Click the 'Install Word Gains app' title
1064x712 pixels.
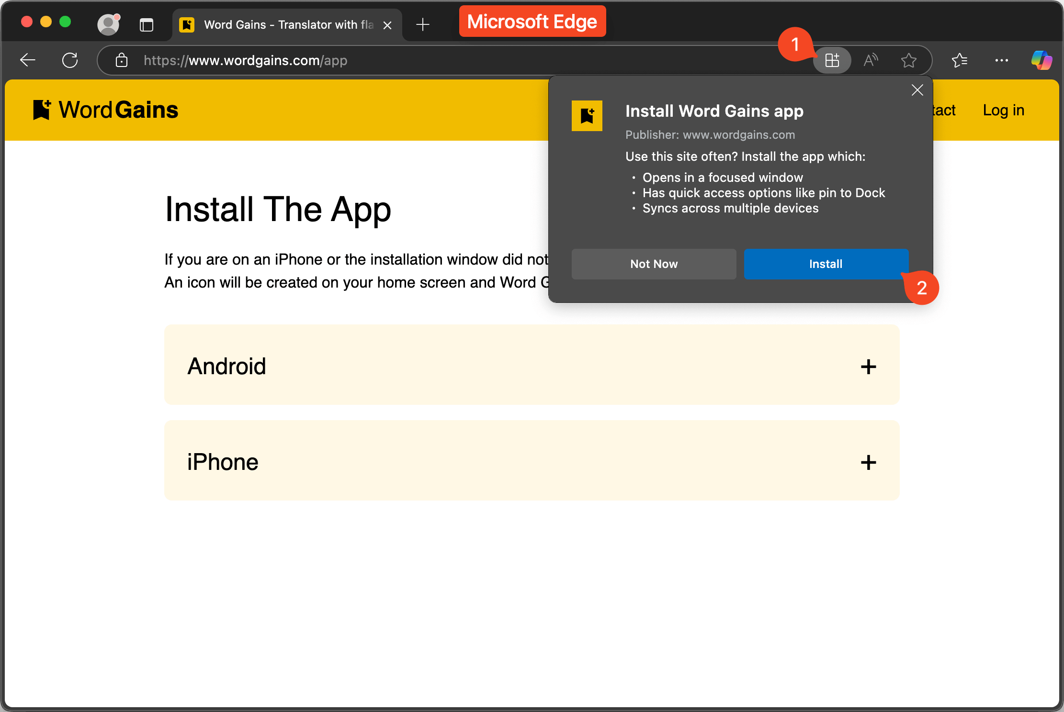714,111
